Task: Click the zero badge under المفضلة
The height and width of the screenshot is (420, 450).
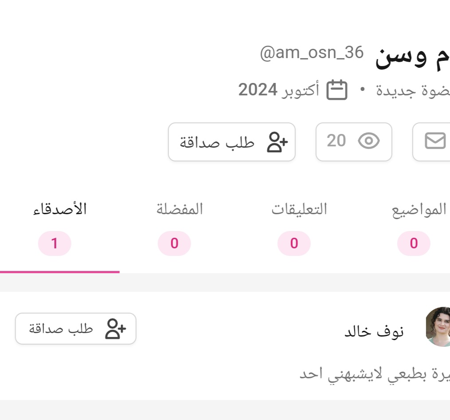Action: (174, 243)
